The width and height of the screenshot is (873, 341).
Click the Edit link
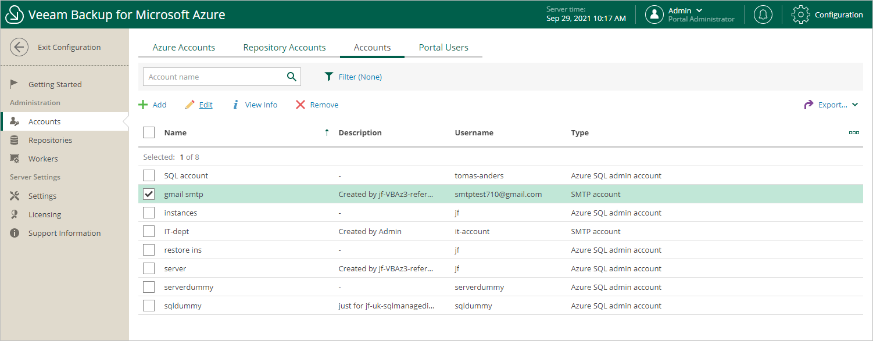click(x=206, y=105)
